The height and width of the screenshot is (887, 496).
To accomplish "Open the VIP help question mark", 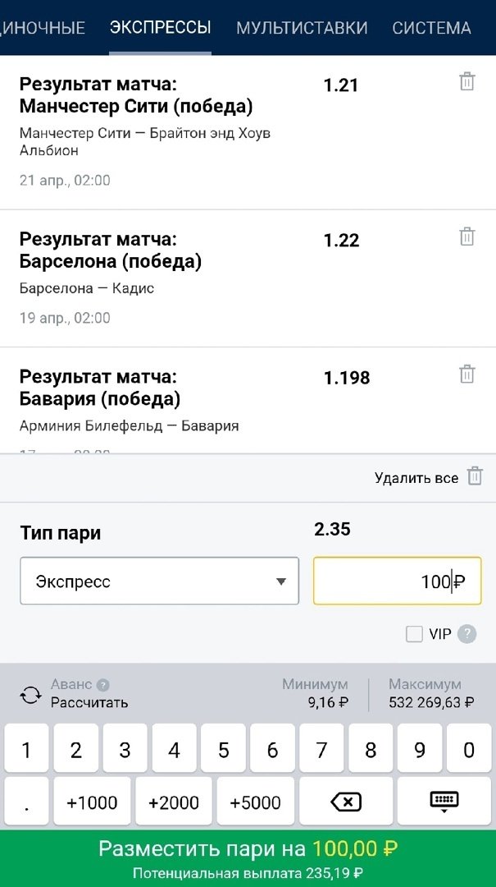I will 466,634.
